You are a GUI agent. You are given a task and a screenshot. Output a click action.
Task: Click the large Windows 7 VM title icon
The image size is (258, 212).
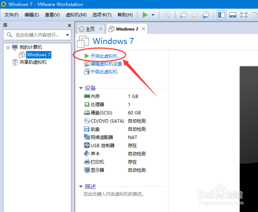tap(83, 41)
